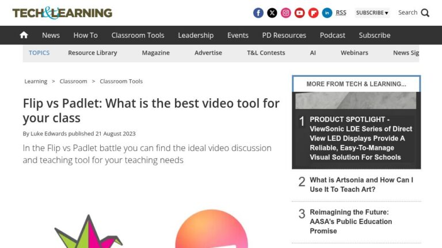
Task: Click the Learning breadcrumb
Action: (36, 82)
